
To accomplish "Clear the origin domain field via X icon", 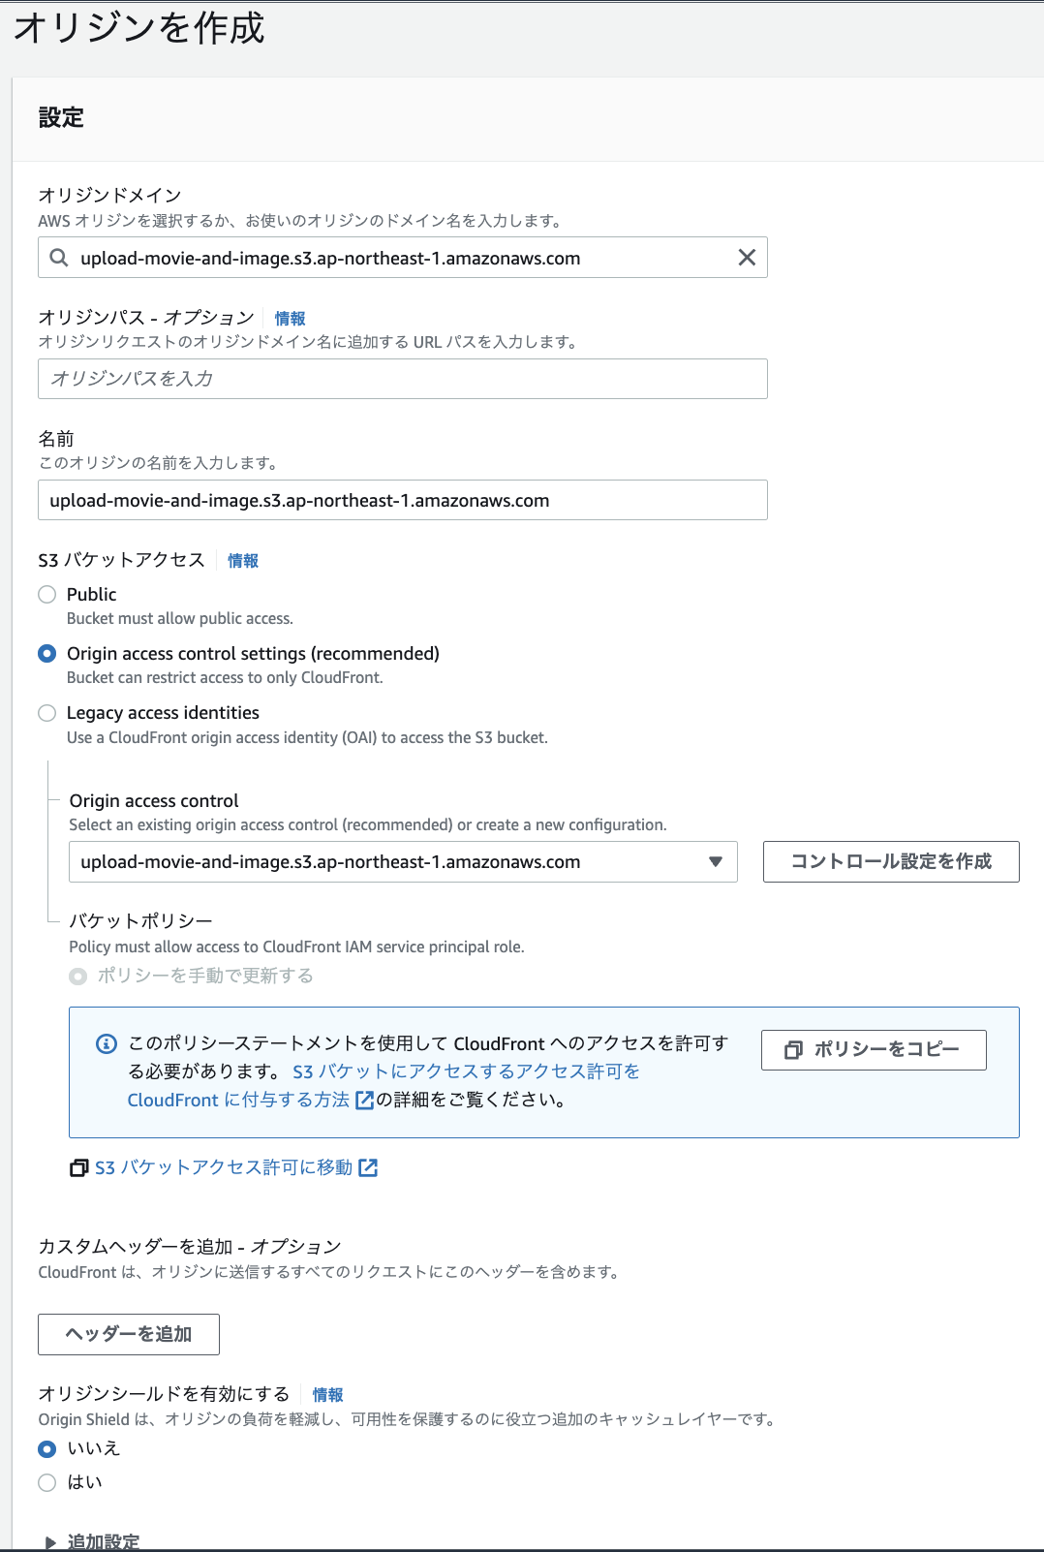I will [746, 258].
